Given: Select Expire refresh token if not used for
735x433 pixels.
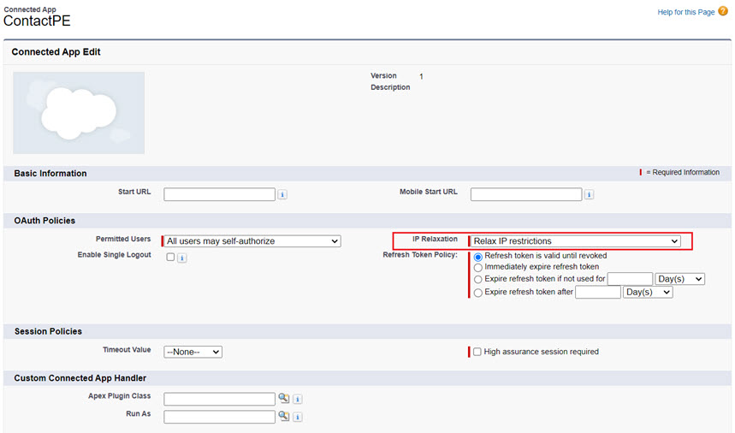Looking at the screenshot, I should pyautogui.click(x=477, y=280).
